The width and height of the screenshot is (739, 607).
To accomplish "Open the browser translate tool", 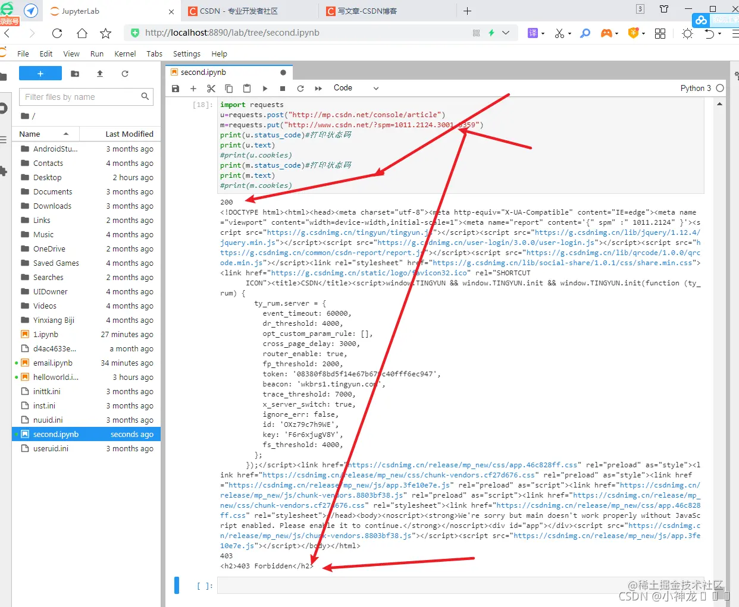I will tap(533, 33).
